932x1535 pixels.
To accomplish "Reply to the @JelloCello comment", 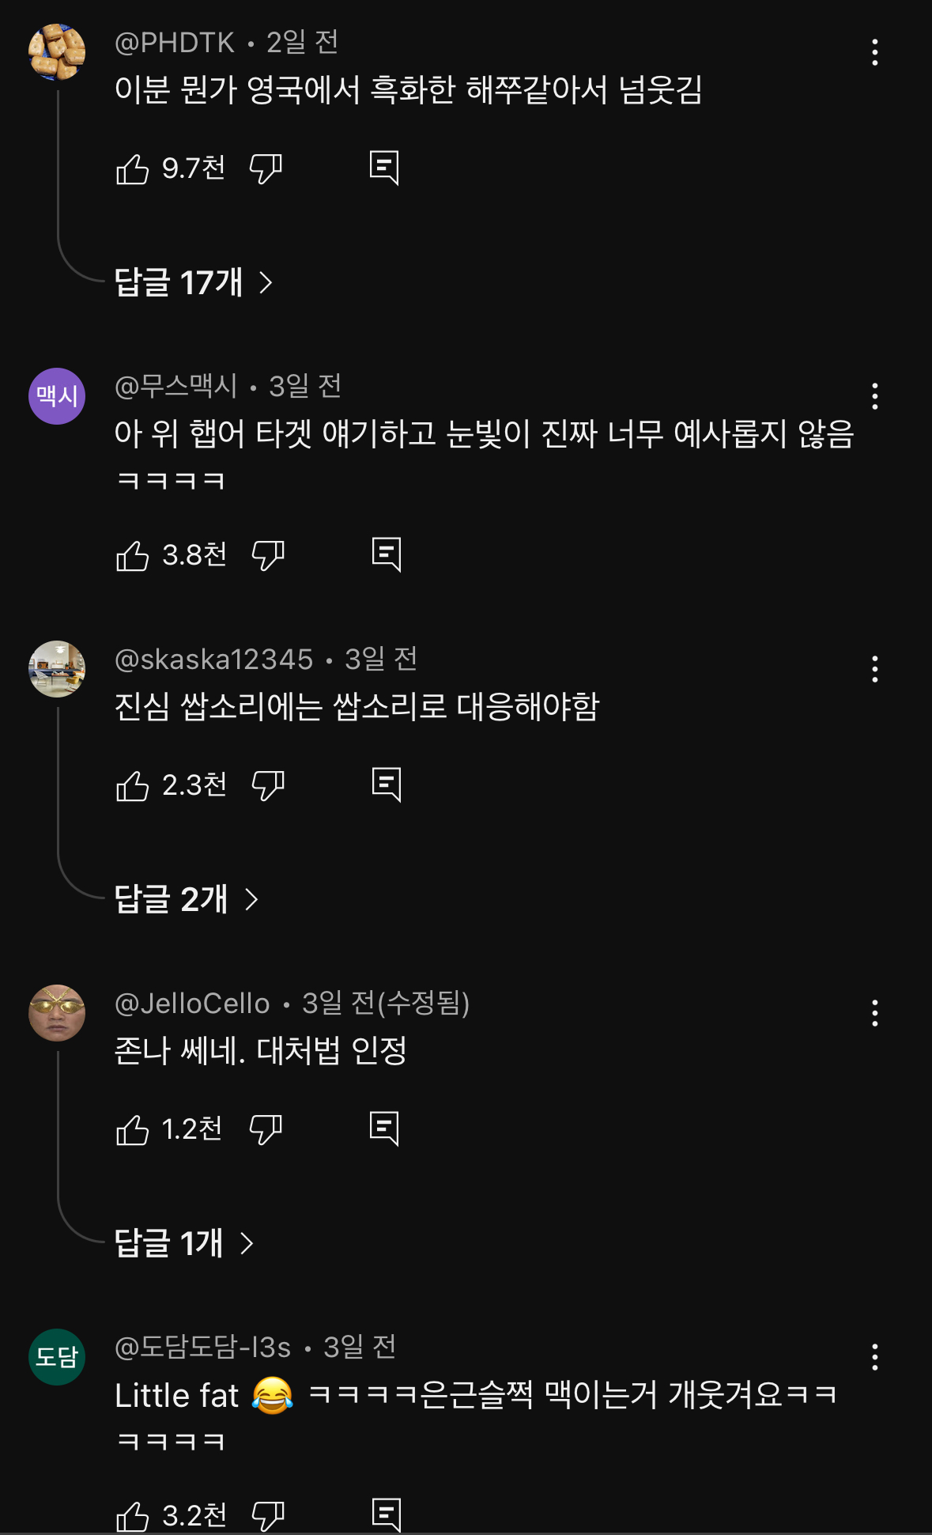I will (384, 1129).
